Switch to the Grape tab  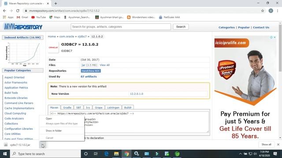click(99, 108)
